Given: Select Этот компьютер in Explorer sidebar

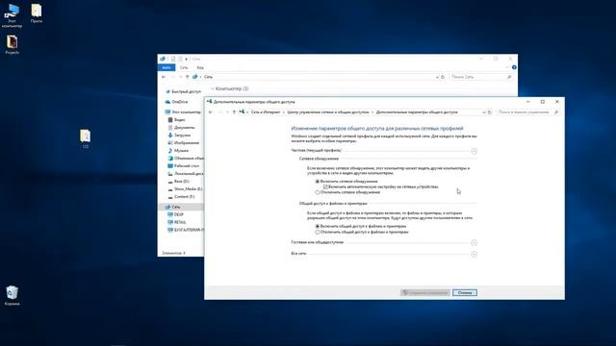Looking at the screenshot, I should tap(183, 111).
